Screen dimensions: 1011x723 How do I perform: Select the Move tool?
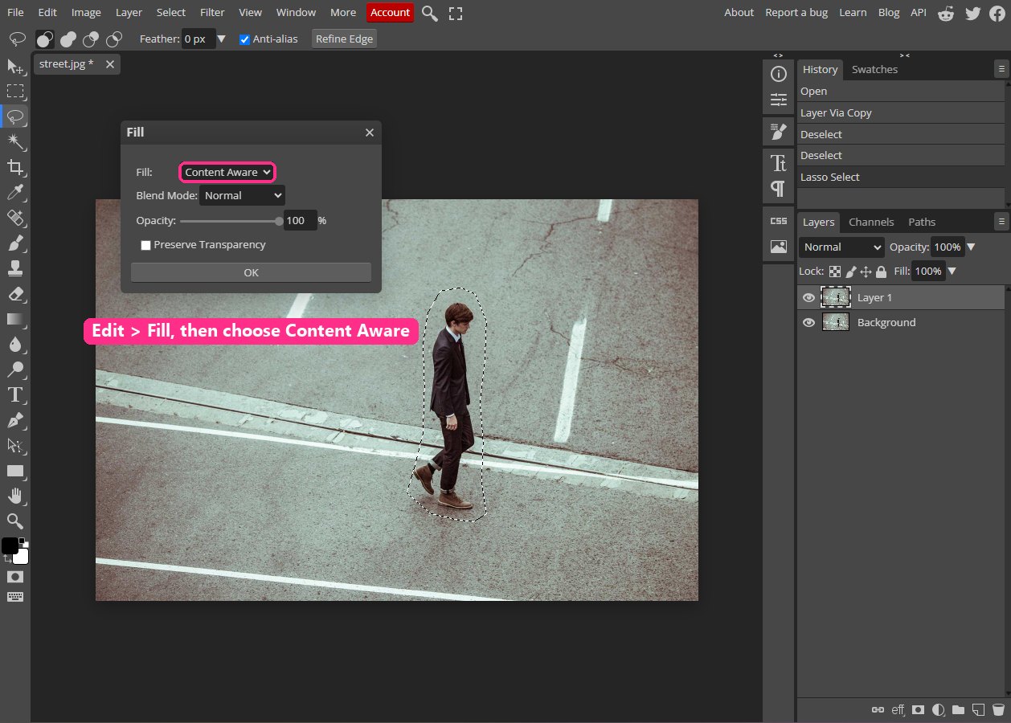(15, 66)
